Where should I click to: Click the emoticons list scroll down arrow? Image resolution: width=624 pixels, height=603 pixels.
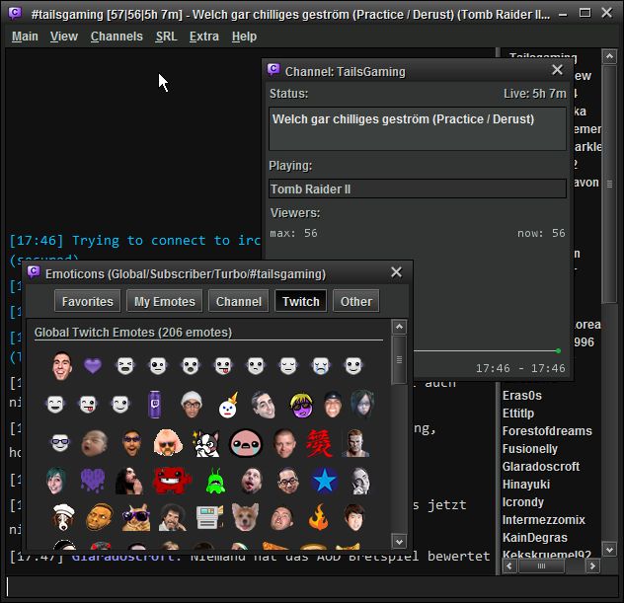tap(399, 541)
